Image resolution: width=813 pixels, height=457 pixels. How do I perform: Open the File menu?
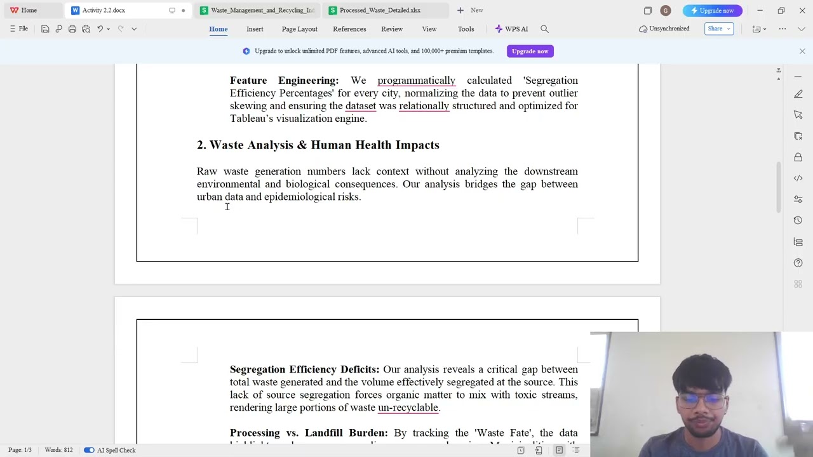[x=18, y=29]
